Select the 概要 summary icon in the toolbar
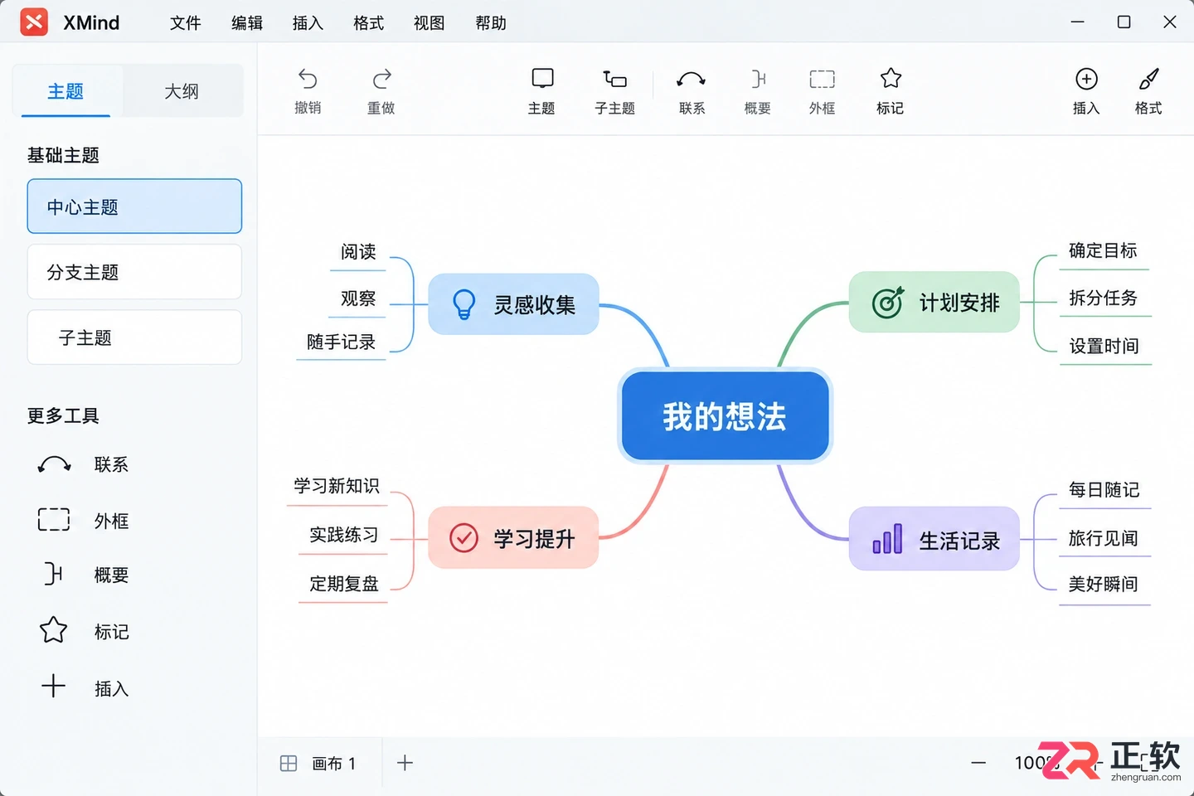Viewport: 1194px width, 796px height. [x=758, y=79]
